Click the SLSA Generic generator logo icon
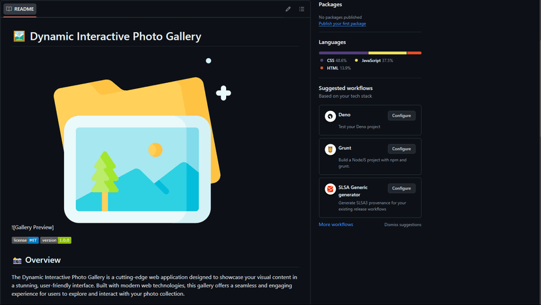The width and height of the screenshot is (541, 305). click(330, 189)
